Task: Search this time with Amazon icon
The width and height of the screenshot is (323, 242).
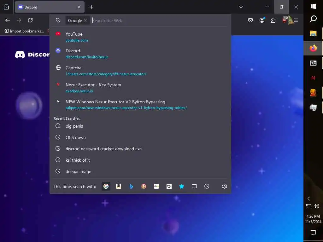Action: (119, 186)
